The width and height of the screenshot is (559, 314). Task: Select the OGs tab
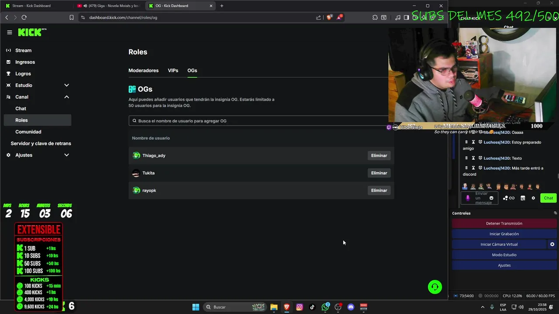click(x=192, y=70)
